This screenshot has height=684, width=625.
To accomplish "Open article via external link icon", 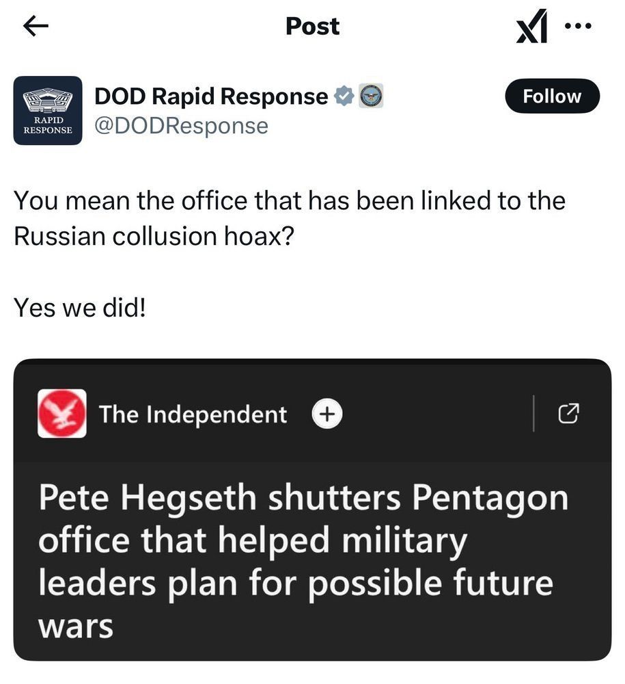I will tap(569, 413).
